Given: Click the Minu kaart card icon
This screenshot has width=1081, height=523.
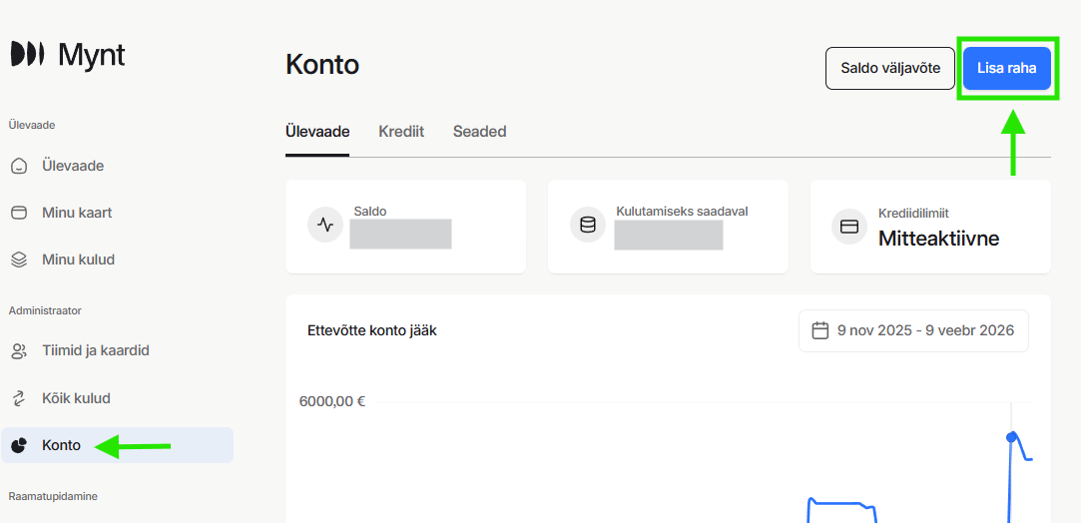Looking at the screenshot, I should coord(19,213).
